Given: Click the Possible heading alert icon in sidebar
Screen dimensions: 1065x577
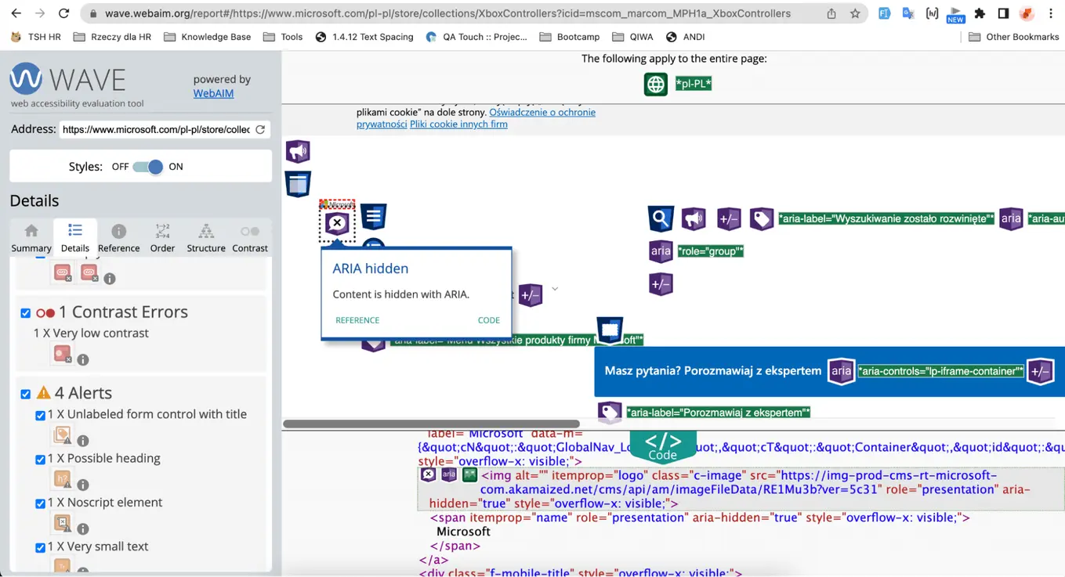Looking at the screenshot, I should [63, 479].
